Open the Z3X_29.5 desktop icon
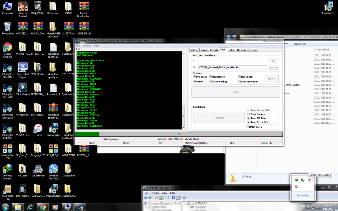 pyautogui.click(x=53, y=150)
